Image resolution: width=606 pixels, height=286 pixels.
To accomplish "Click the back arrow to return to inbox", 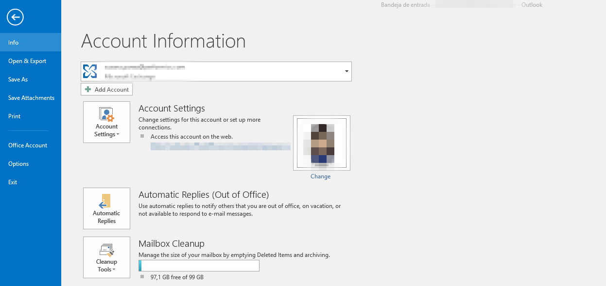I will (x=15, y=17).
